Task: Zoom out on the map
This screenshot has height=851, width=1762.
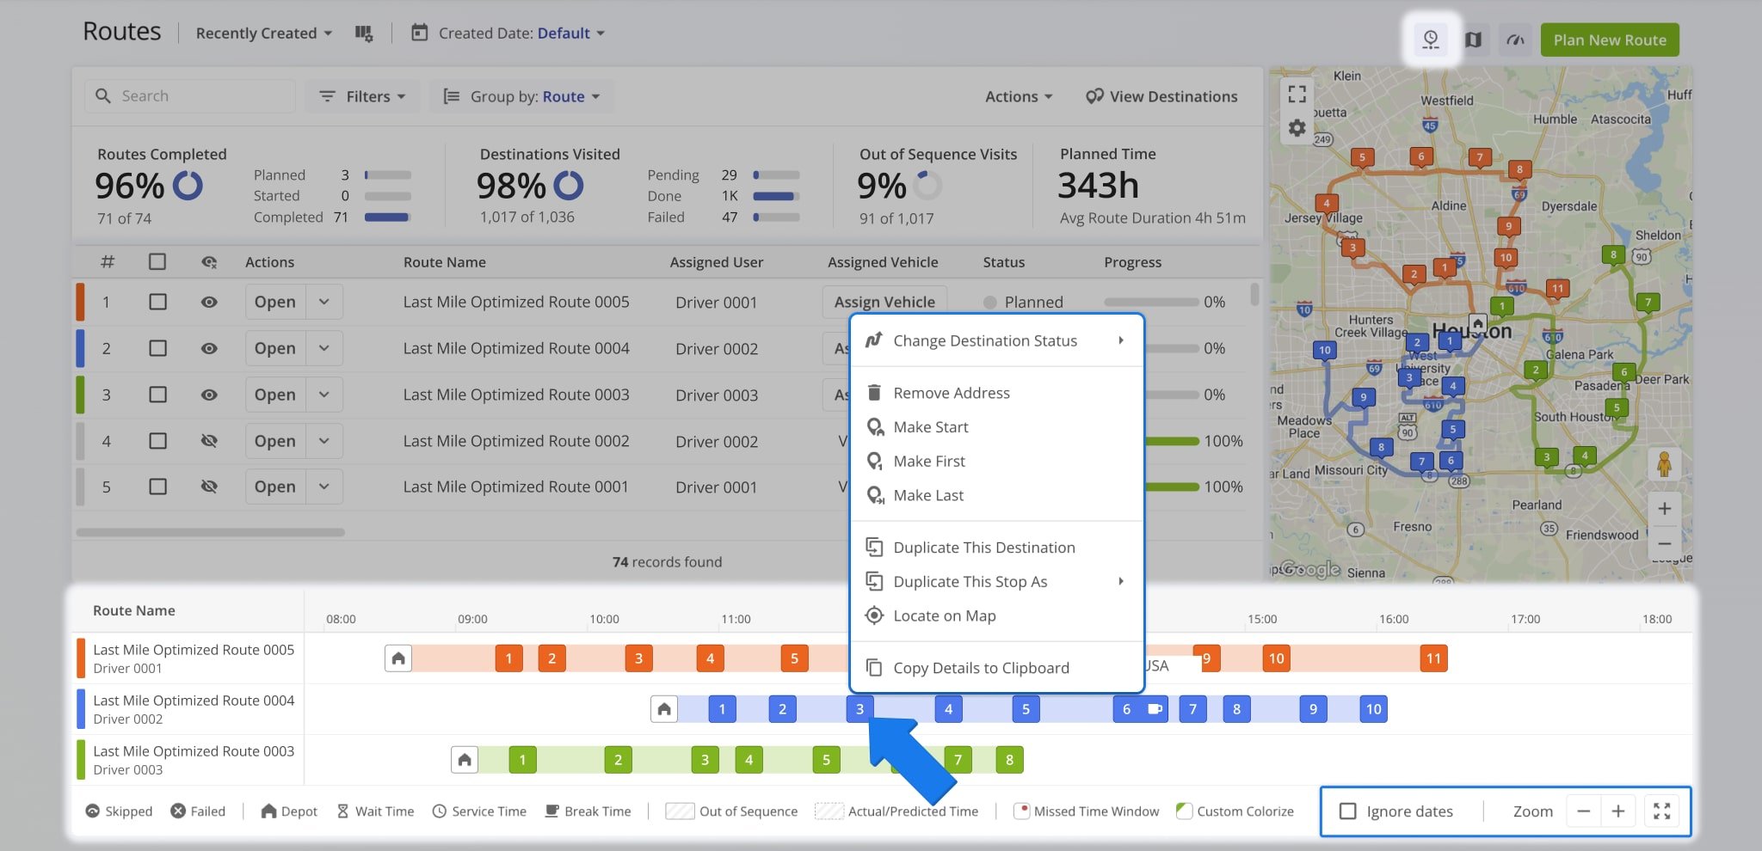Action: pos(1664,543)
